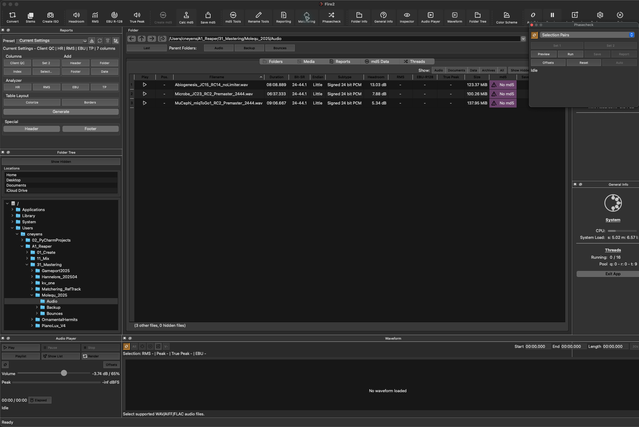
Task: Click the gear preferences icon in the toolbar
Action: coord(600,15)
